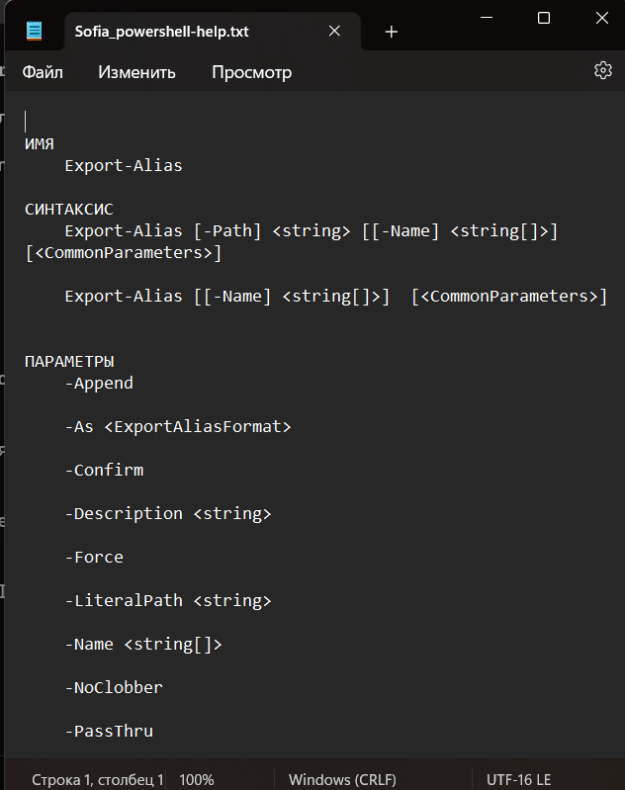625x790 pixels.
Task: Minimize the Notepad window
Action: (487, 18)
